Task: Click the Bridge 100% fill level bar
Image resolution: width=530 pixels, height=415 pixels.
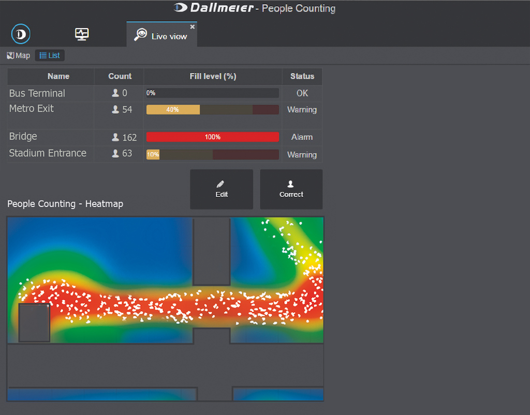Action: point(212,137)
